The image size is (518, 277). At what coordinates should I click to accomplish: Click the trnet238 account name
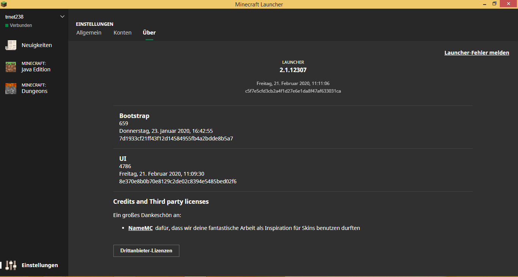click(x=14, y=17)
